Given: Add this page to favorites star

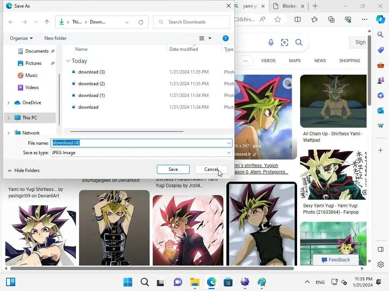Looking at the screenshot, I should 278,19.
